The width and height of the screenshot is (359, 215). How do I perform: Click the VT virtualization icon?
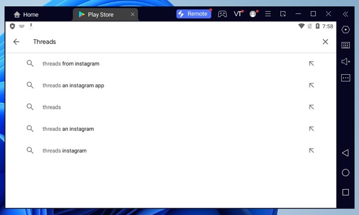coord(238,14)
